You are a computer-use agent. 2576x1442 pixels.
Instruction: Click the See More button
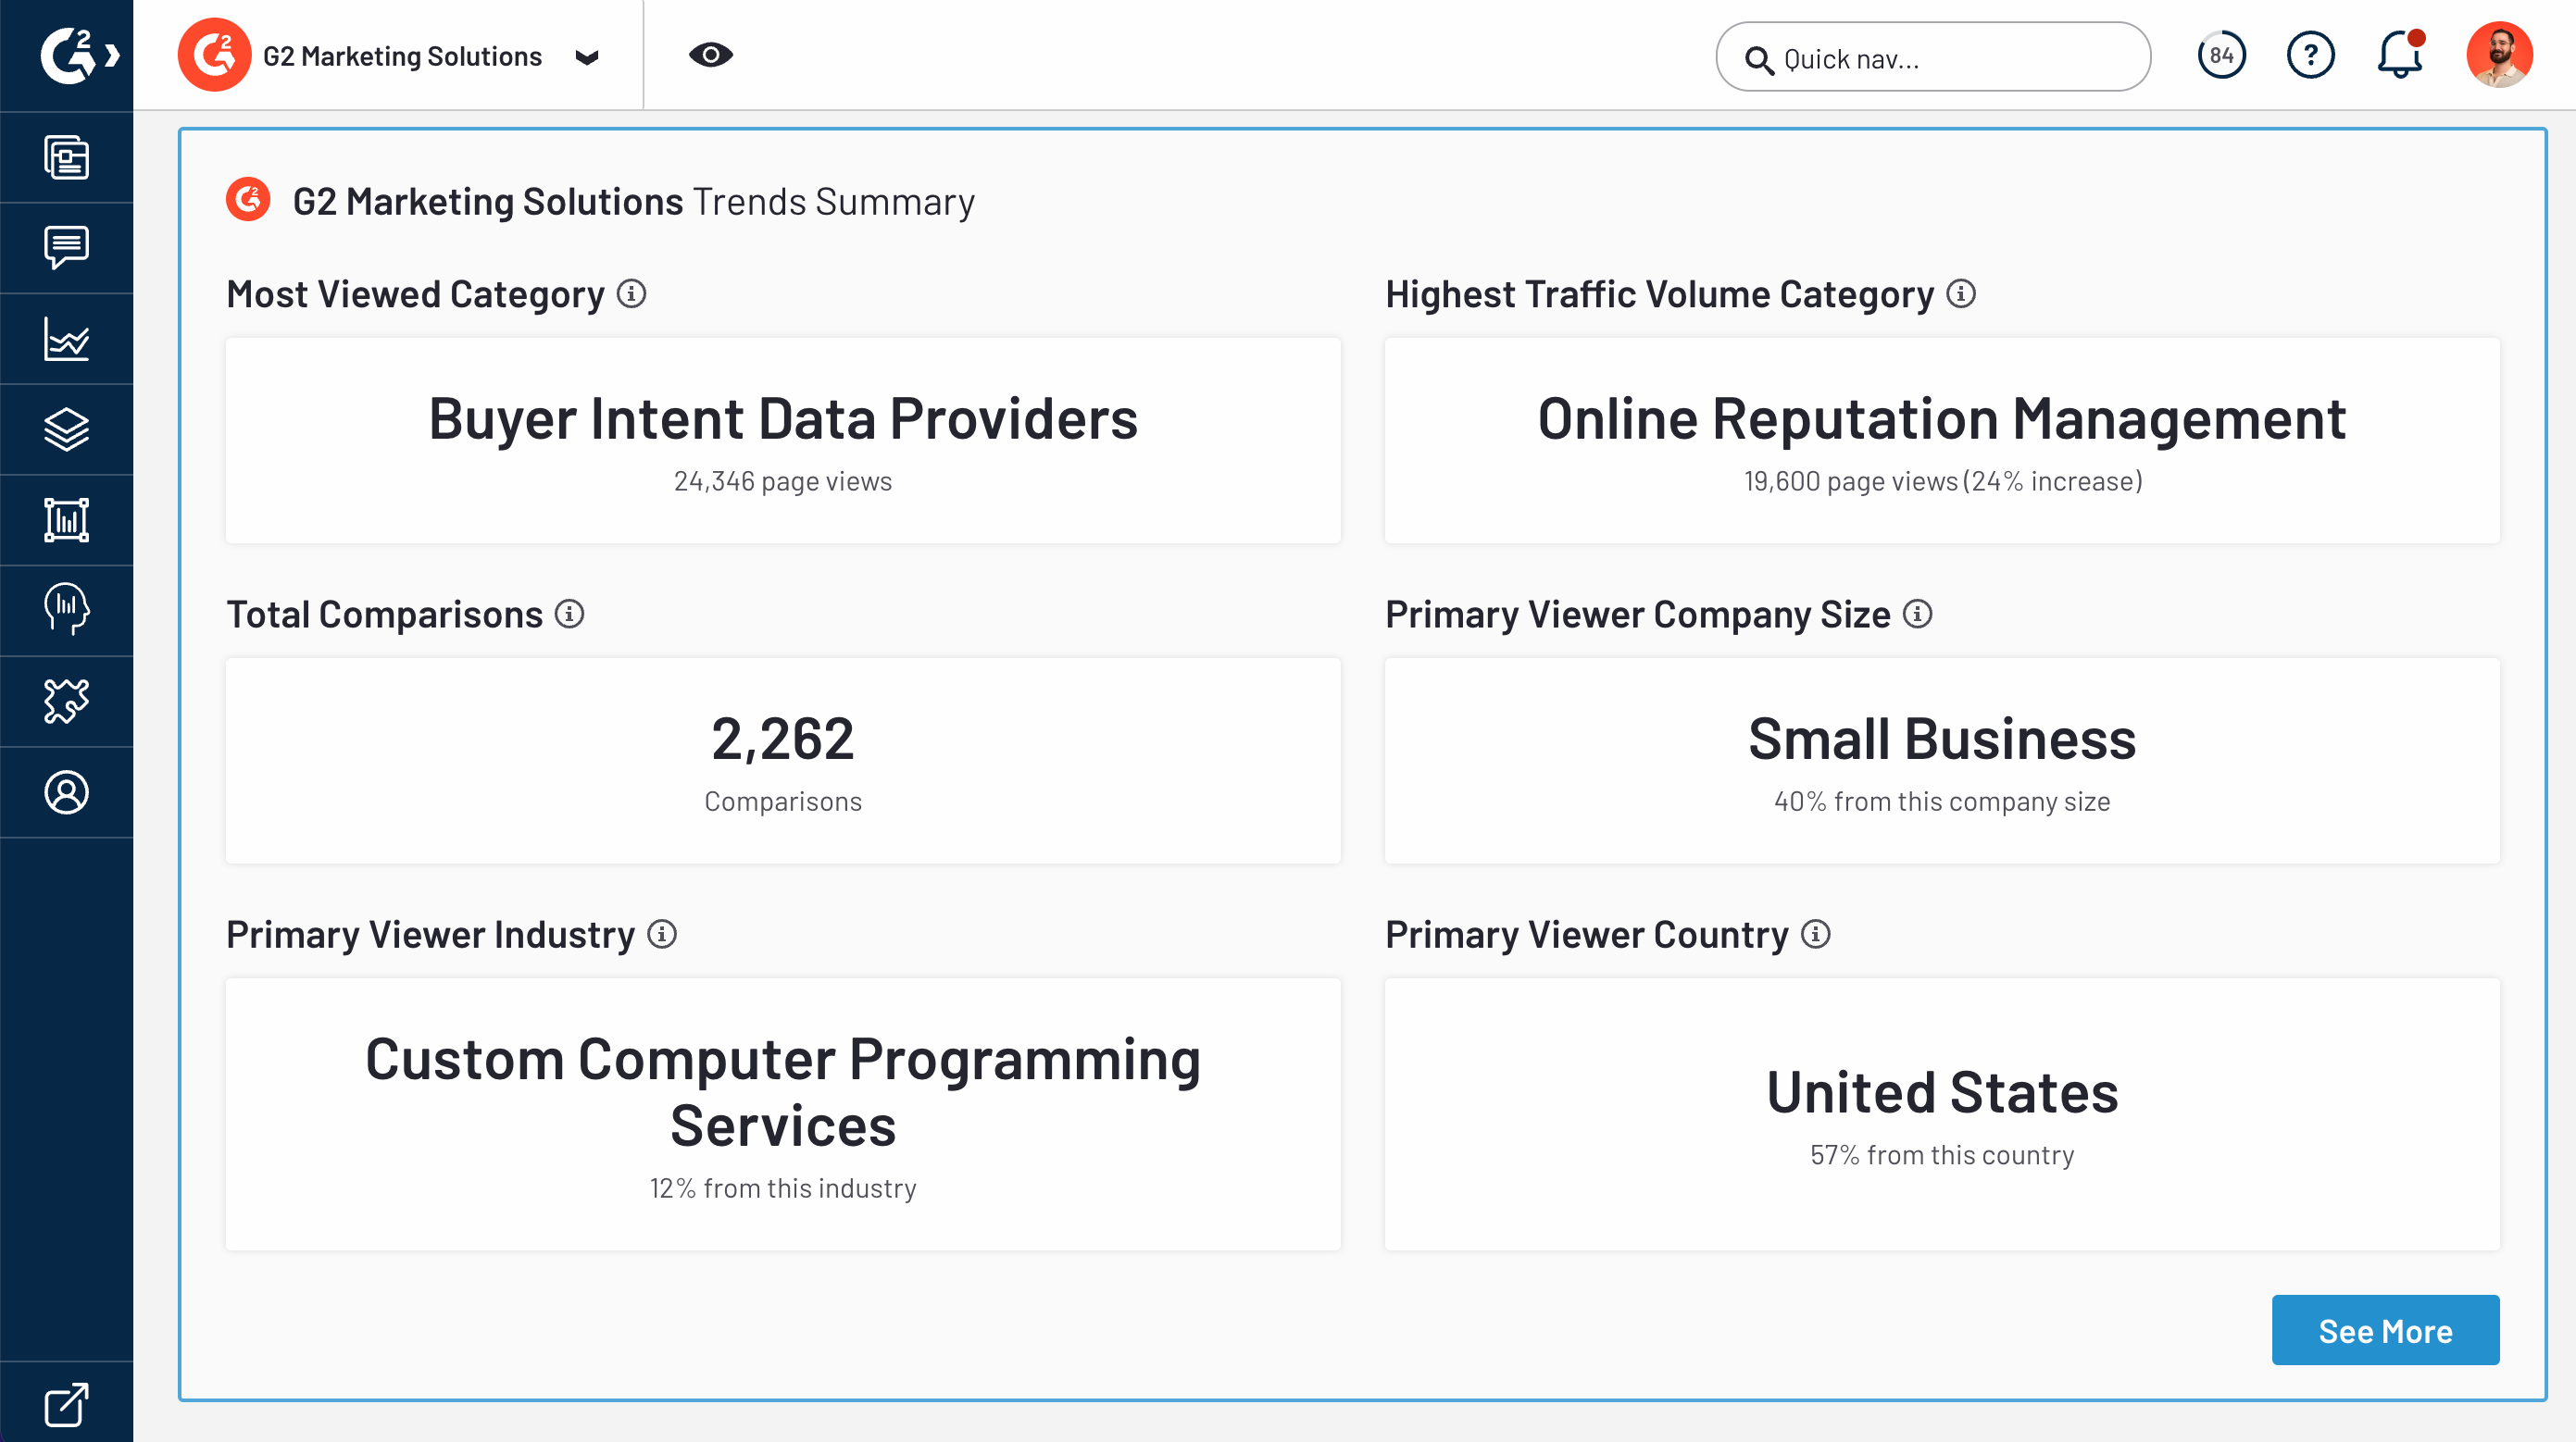pyautogui.click(x=2385, y=1330)
